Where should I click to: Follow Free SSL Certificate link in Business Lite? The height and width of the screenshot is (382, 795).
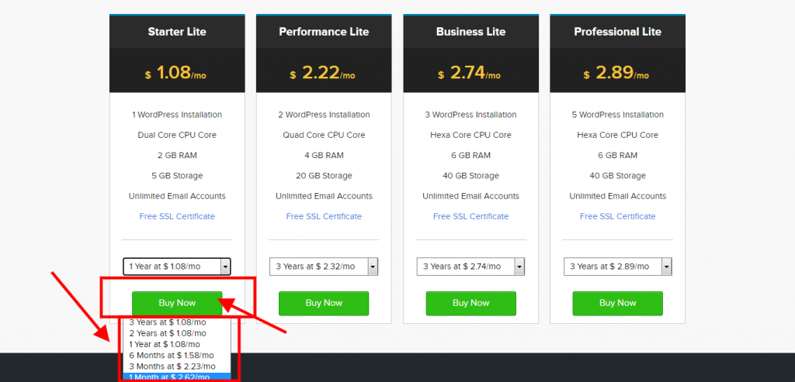pos(470,216)
